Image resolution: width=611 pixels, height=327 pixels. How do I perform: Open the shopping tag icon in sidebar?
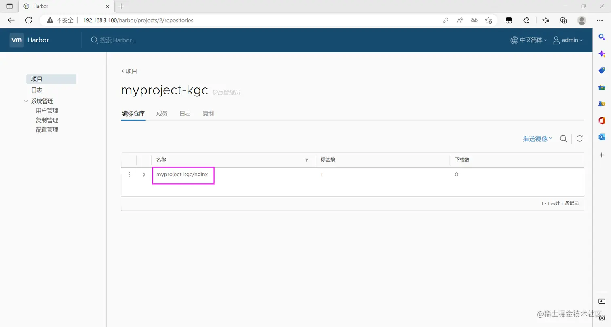point(602,70)
